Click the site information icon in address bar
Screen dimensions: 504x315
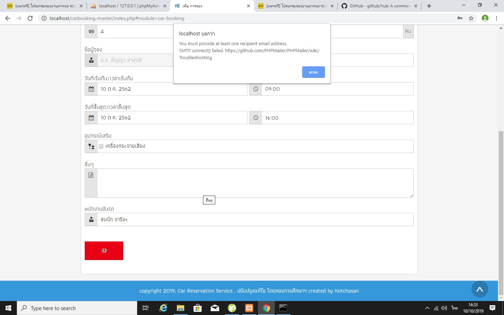(x=44, y=18)
